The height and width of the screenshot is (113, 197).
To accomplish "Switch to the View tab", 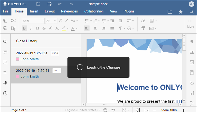I will click(113, 11).
